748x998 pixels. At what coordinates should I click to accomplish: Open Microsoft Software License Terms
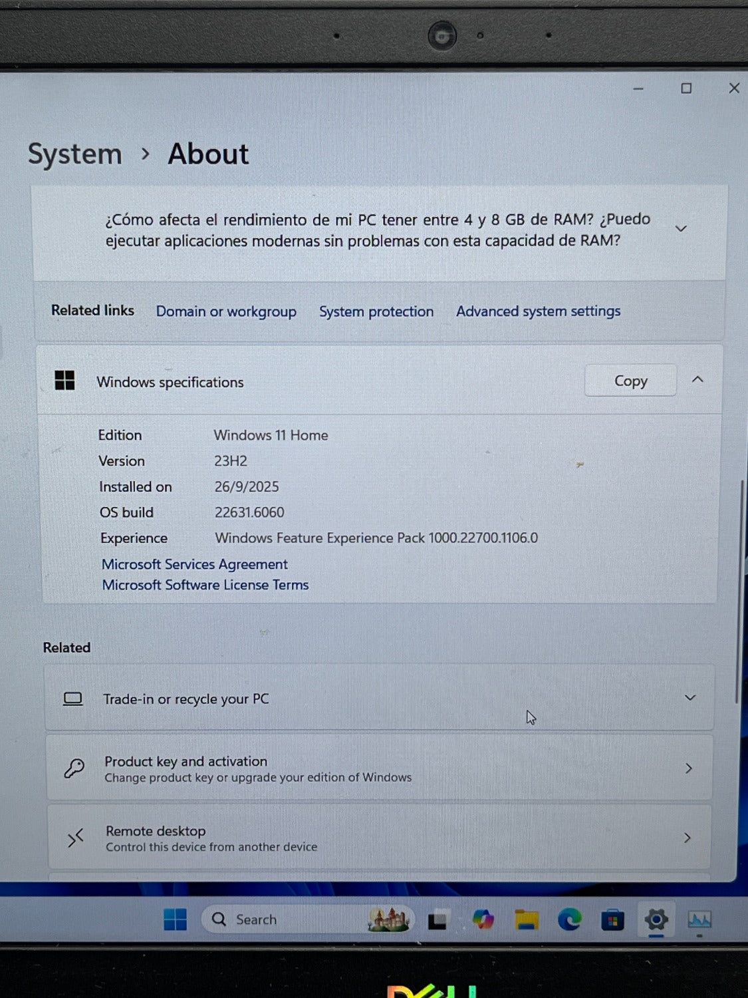pyautogui.click(x=205, y=585)
